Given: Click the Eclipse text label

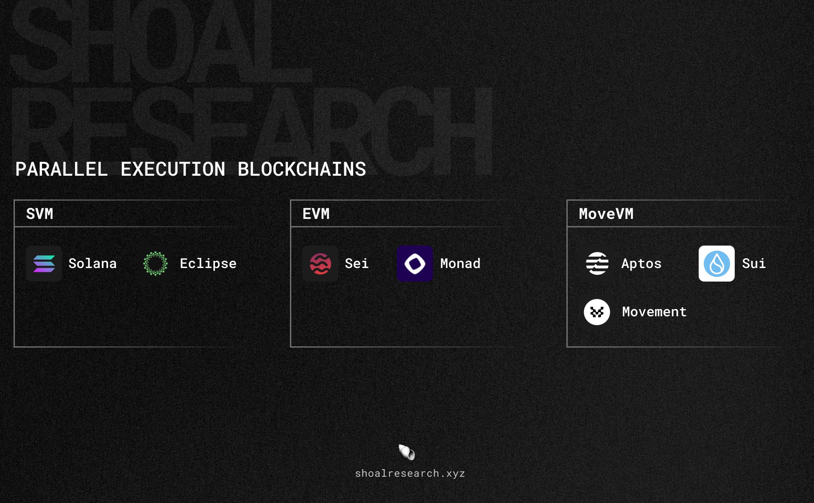Looking at the screenshot, I should [x=208, y=263].
